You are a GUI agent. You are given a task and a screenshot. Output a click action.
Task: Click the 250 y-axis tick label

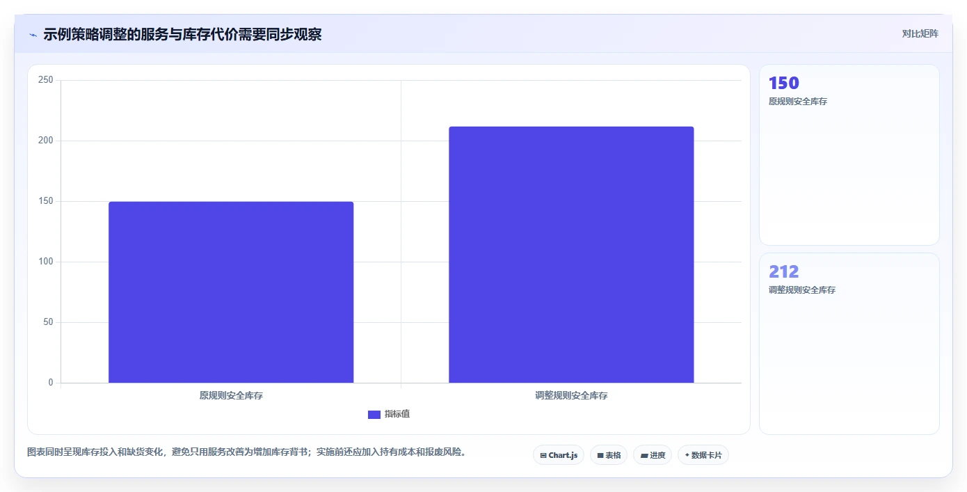coord(46,80)
